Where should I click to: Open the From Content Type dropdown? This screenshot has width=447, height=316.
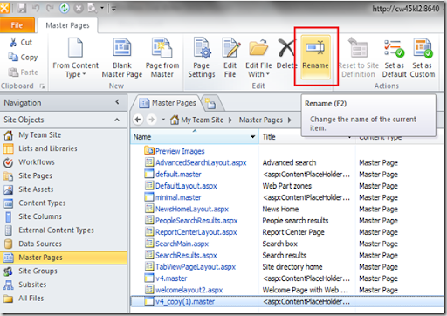pos(76,58)
